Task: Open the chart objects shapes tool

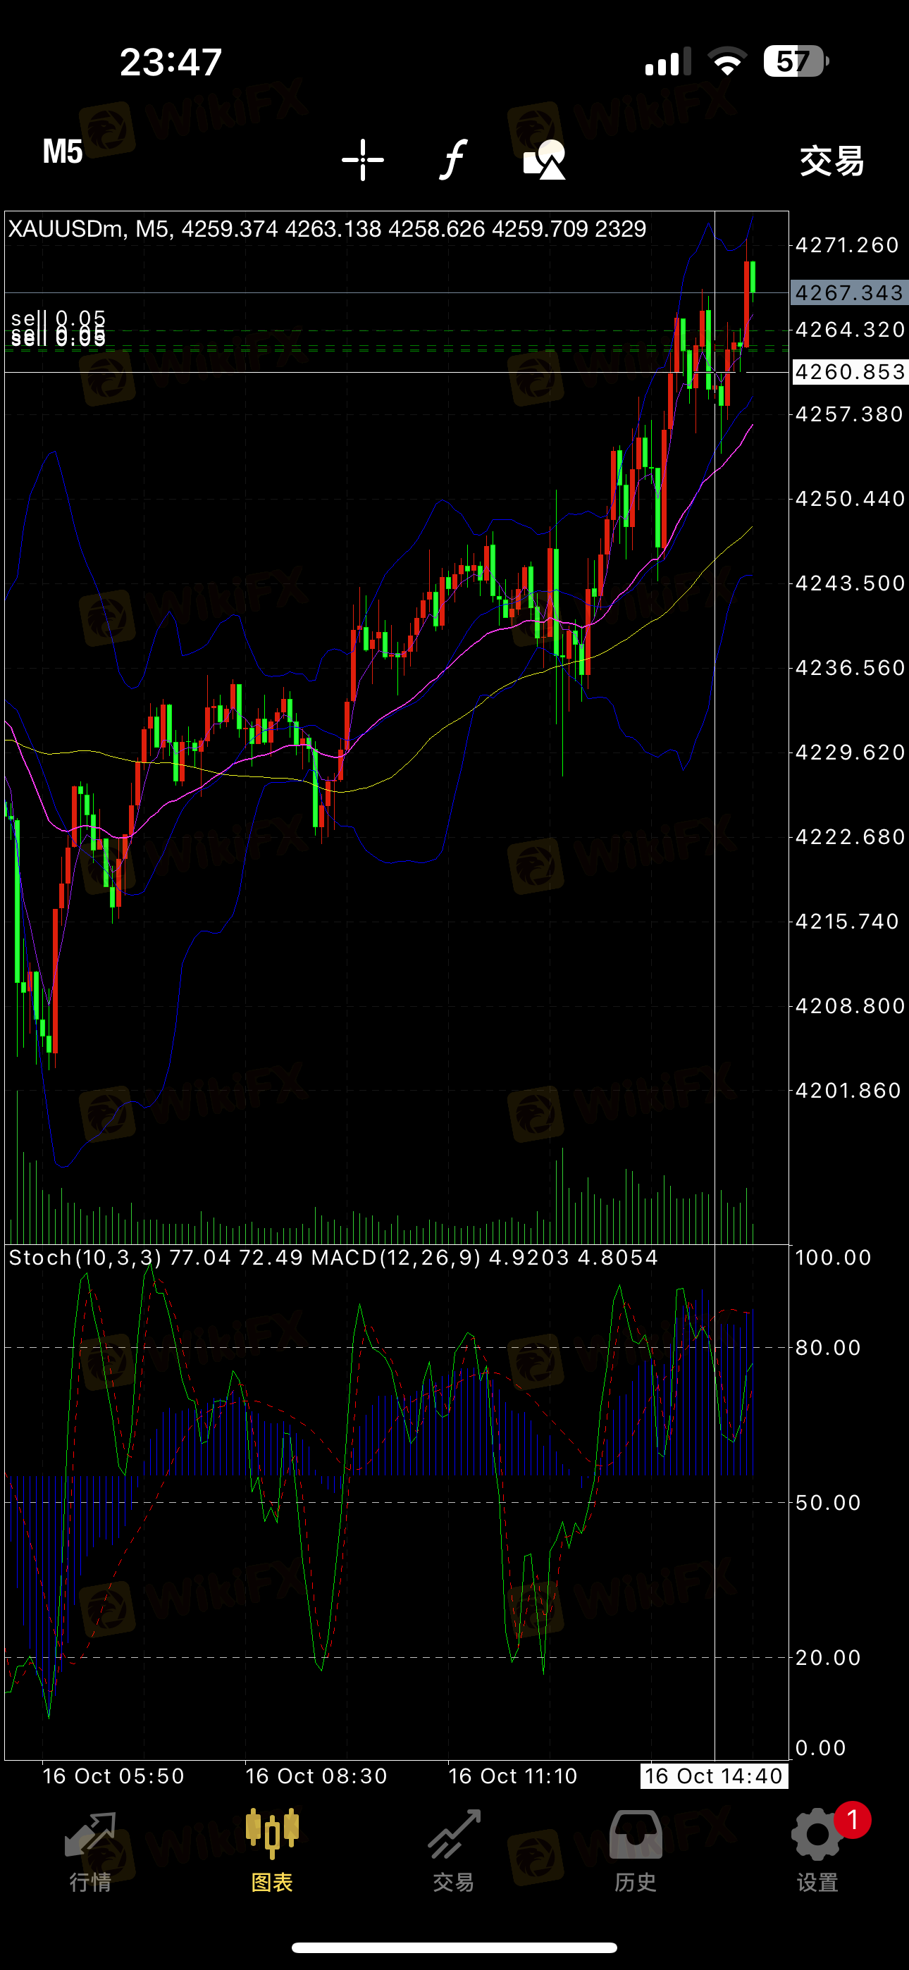Action: coord(544,160)
